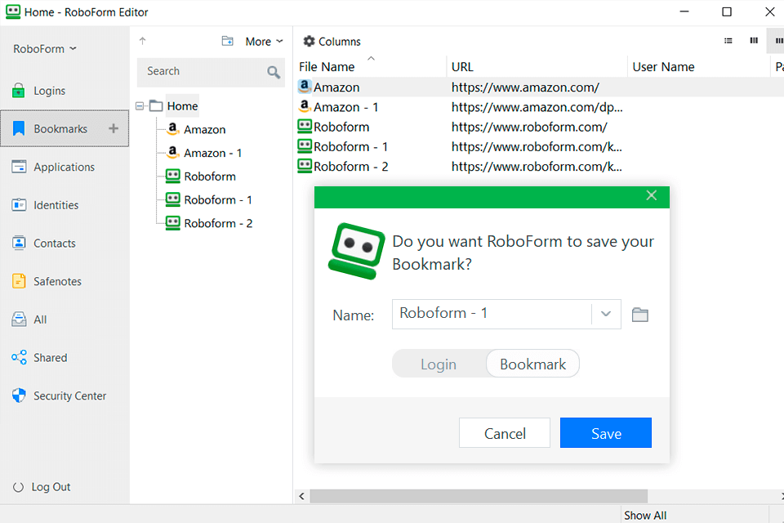The width and height of the screenshot is (784, 523).
Task: Open the Logins section
Action: click(49, 91)
